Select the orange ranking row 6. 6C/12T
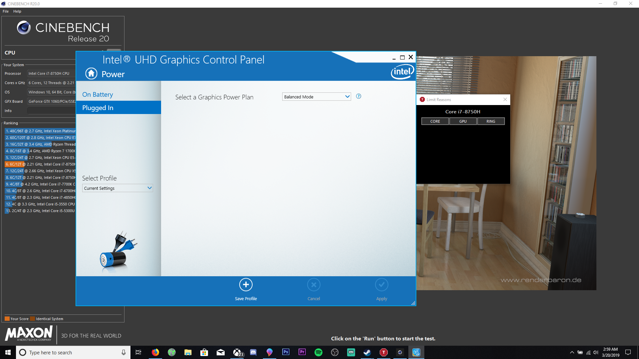Viewport: 639px width, 359px height. coord(40,164)
